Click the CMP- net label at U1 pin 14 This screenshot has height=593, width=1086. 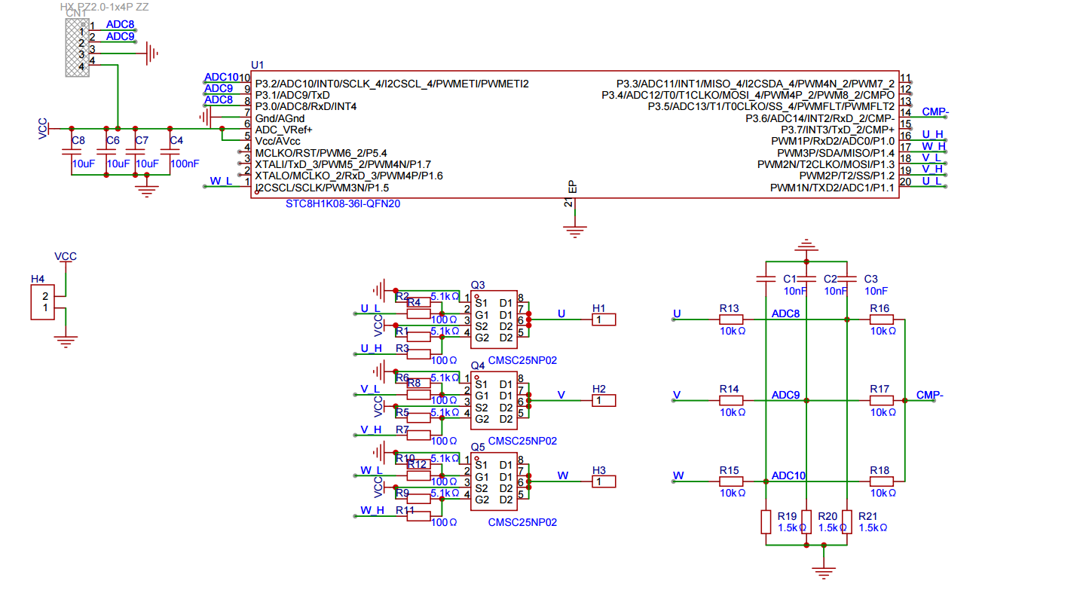click(935, 112)
